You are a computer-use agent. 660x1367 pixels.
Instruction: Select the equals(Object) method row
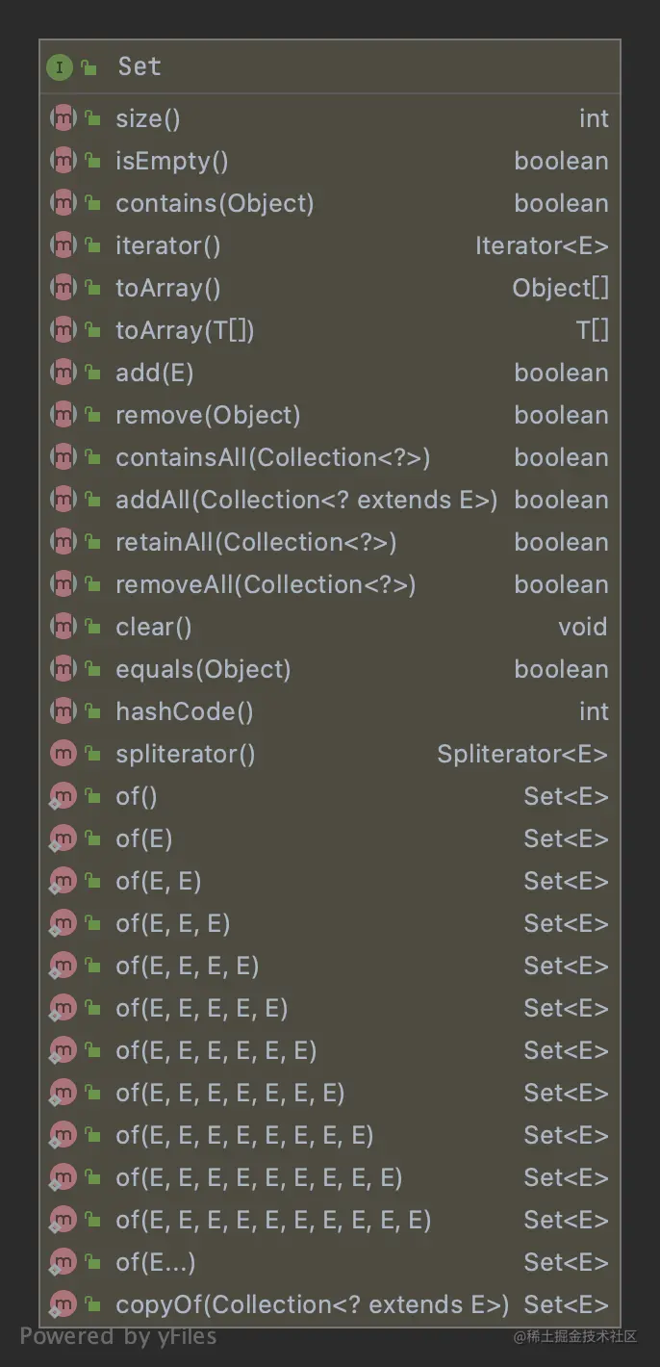203,669
